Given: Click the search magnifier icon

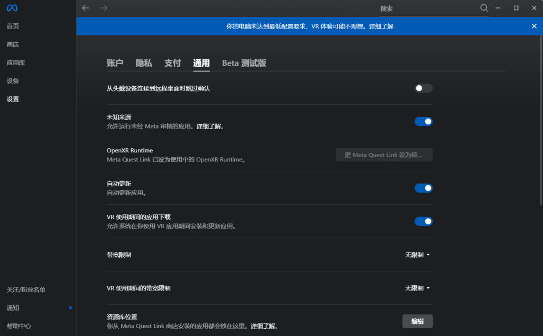Looking at the screenshot, I should point(484,8).
